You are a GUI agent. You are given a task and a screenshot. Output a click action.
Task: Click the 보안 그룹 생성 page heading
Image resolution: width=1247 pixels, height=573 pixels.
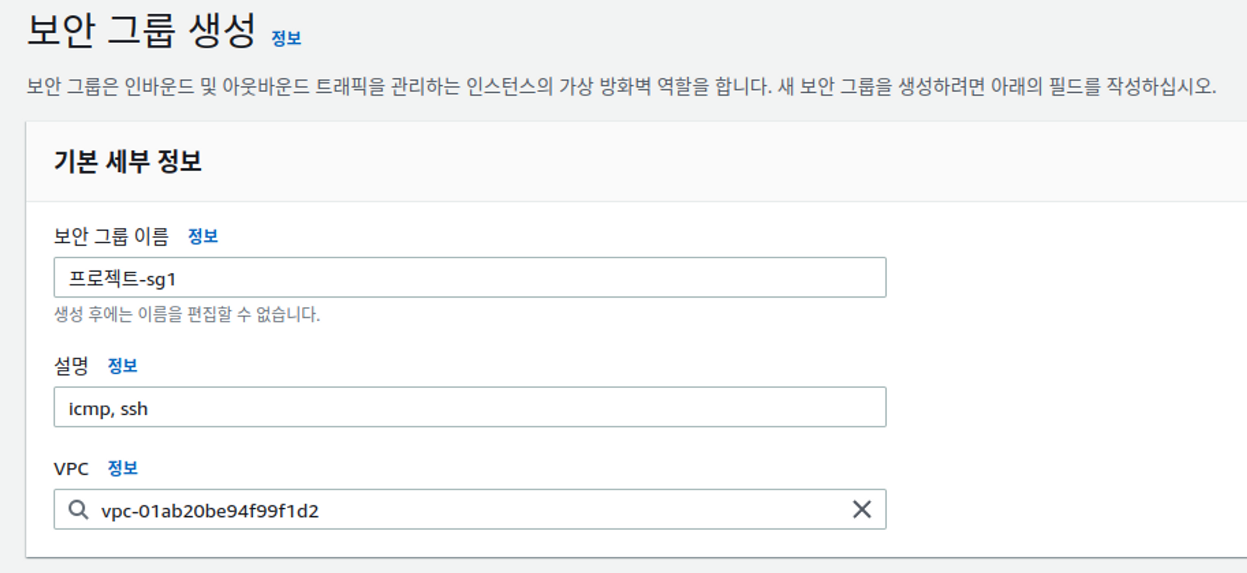coord(142,31)
